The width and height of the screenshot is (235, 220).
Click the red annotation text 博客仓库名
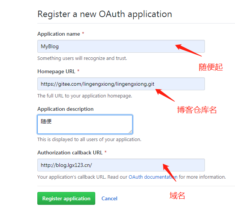[x=197, y=110]
